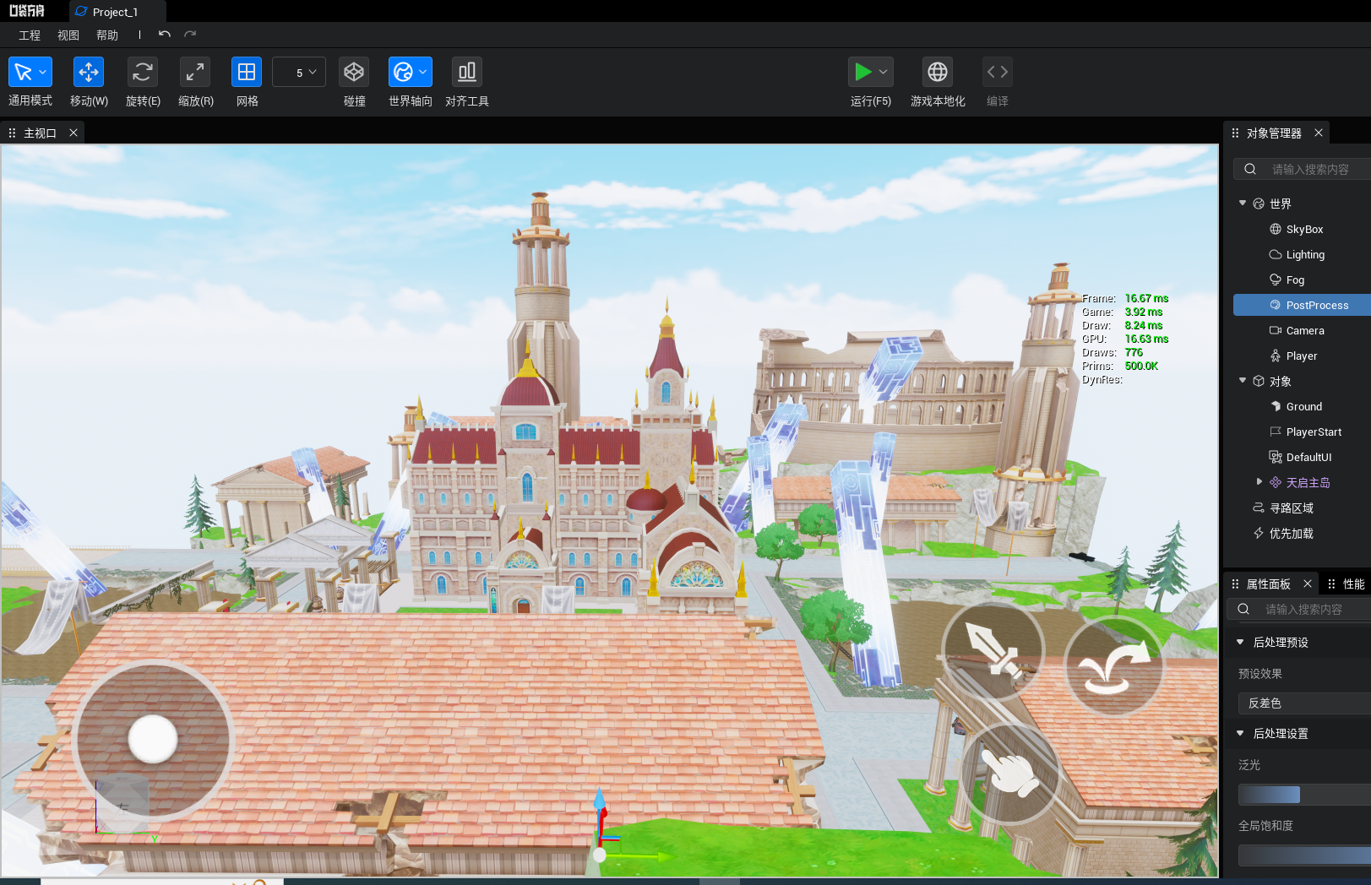Screen dimensions: 1371x885
Task: Select 天启主岛 in the object tree
Action: [1308, 483]
